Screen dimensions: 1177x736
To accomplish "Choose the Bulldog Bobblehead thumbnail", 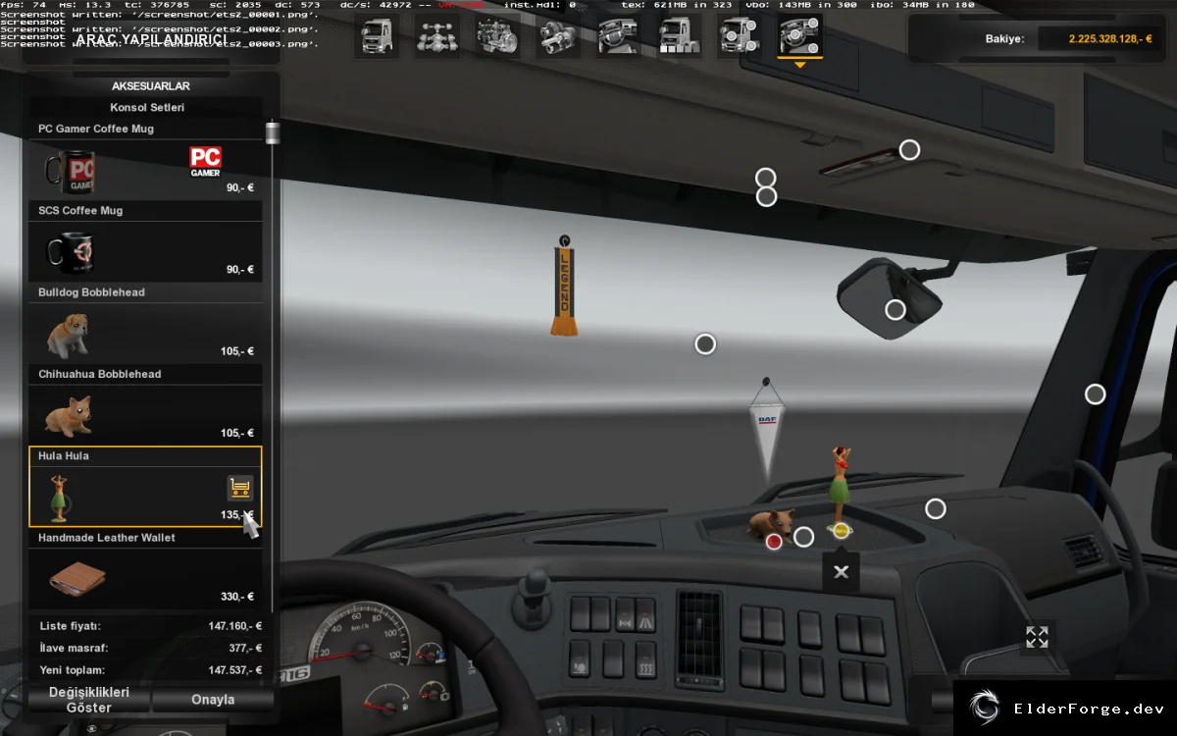I will click(68, 335).
